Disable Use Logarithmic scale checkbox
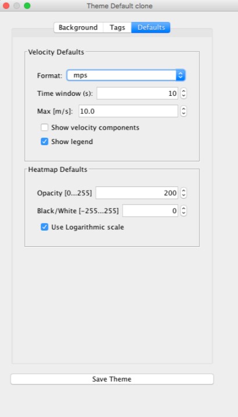The width and height of the screenshot is (238, 417). [44, 227]
